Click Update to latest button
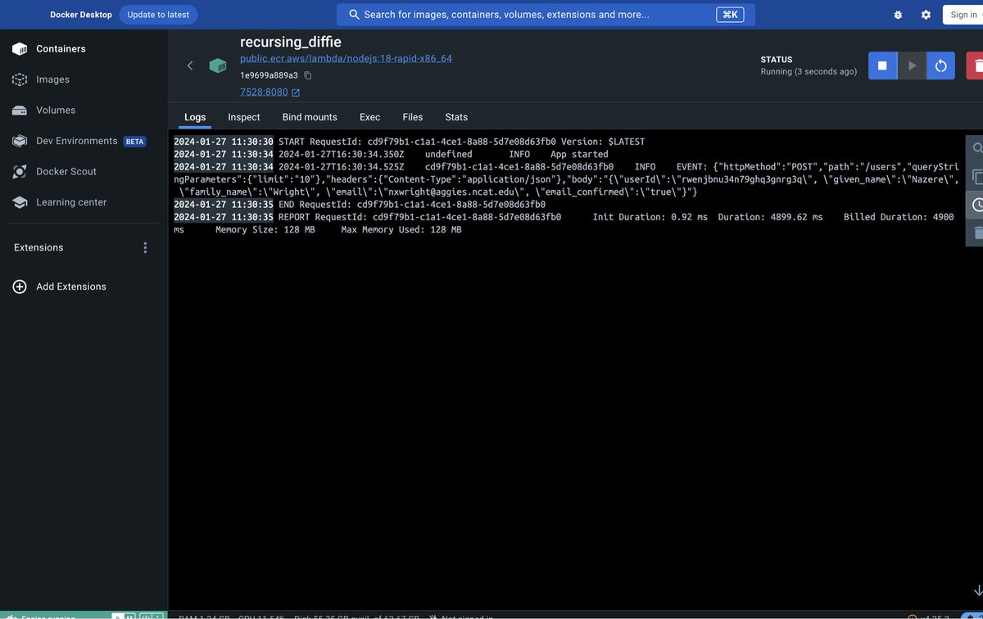The image size is (983, 619). (x=158, y=15)
